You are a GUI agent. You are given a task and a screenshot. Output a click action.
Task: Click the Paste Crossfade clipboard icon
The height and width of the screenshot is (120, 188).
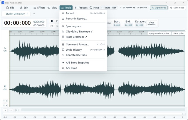coord(63,37)
